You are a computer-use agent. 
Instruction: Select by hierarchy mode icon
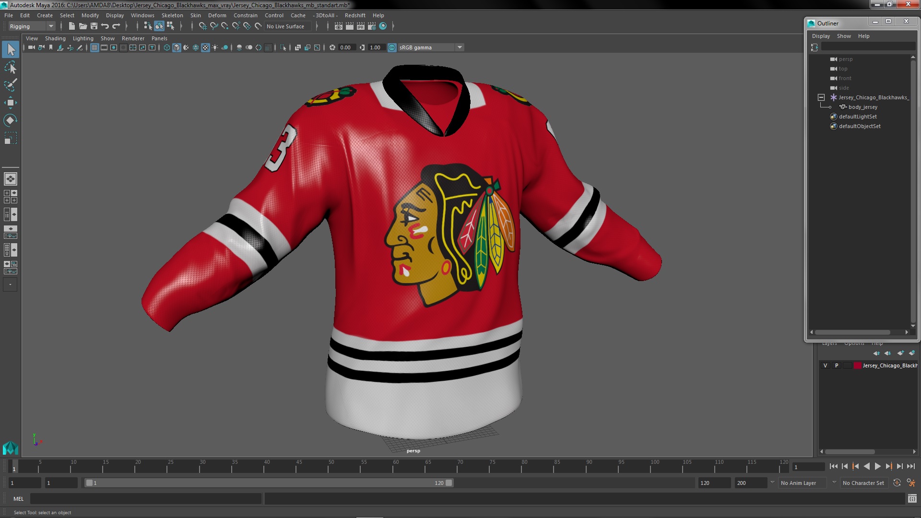coord(148,26)
